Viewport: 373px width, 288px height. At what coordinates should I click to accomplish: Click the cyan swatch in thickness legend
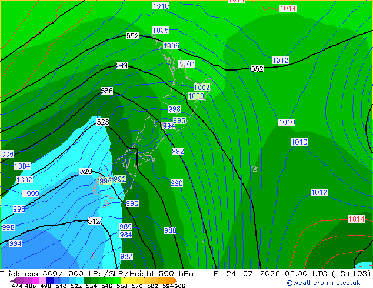(x=80, y=280)
